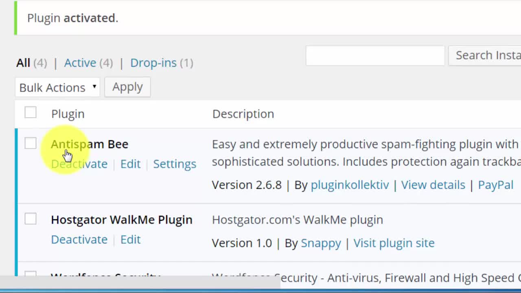Screen dimensions: 521x293
Task: Open the Snappy author link
Action: coord(321,243)
